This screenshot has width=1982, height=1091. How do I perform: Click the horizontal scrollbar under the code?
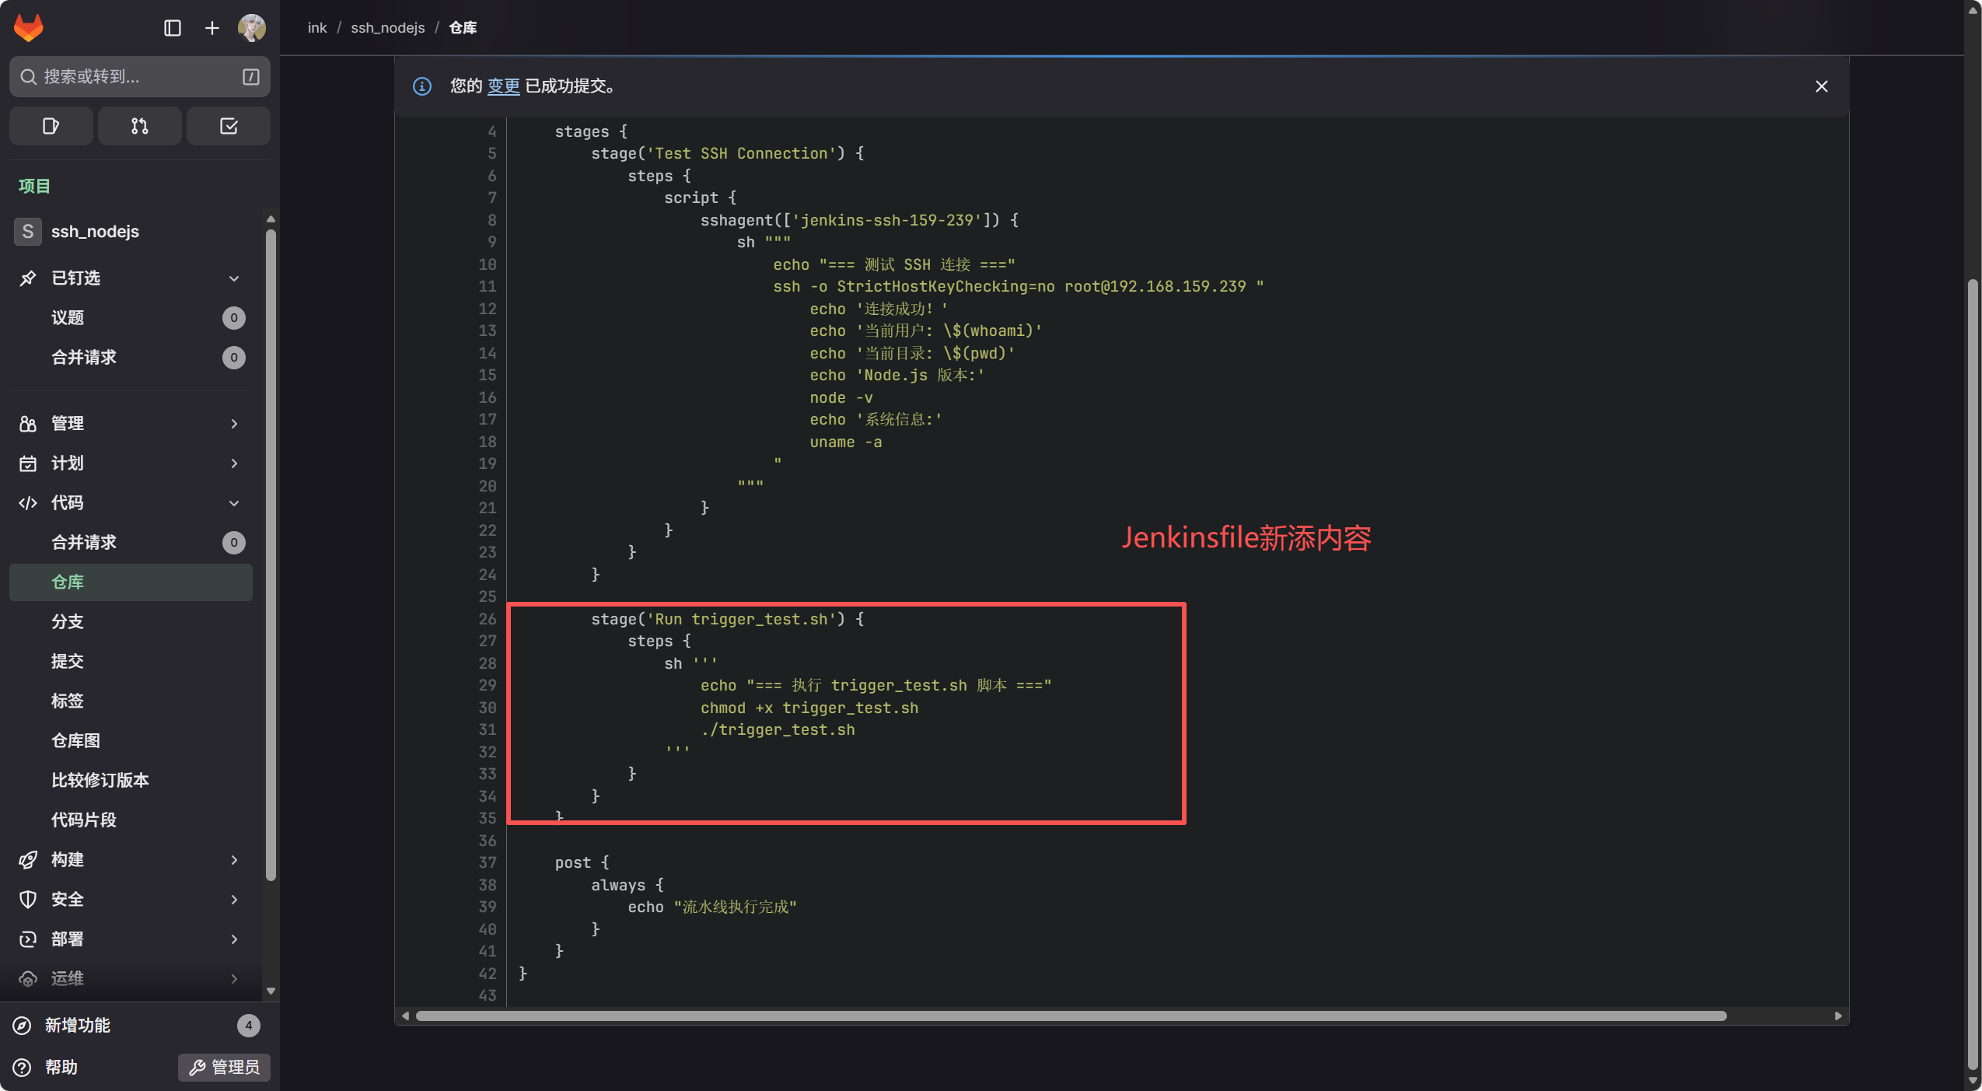click(x=1070, y=1016)
